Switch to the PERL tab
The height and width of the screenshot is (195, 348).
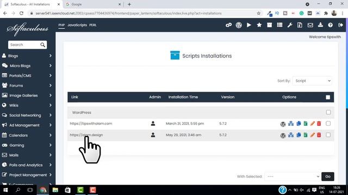pos(93,25)
